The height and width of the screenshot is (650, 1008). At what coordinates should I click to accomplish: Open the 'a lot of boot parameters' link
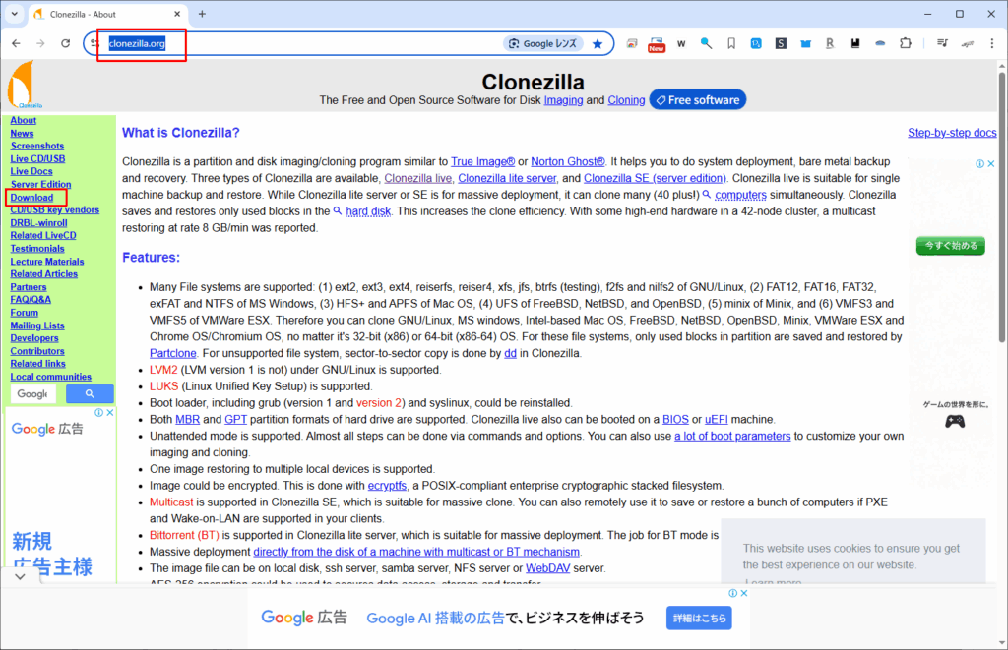coord(732,436)
